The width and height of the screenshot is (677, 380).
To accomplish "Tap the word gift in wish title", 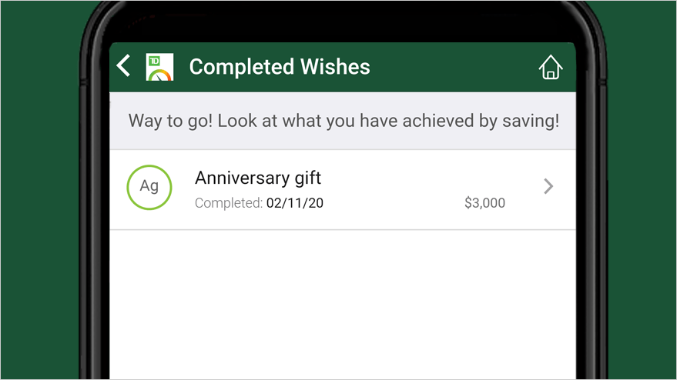I will click(308, 178).
